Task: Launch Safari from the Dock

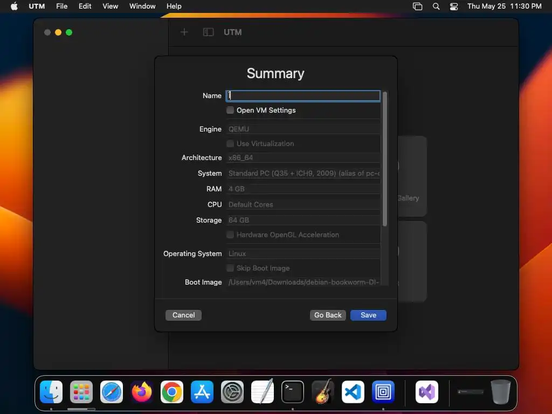Action: point(111,392)
